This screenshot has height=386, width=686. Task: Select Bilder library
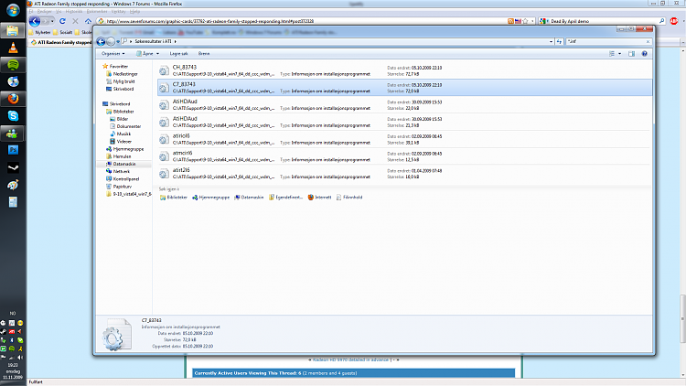point(119,119)
